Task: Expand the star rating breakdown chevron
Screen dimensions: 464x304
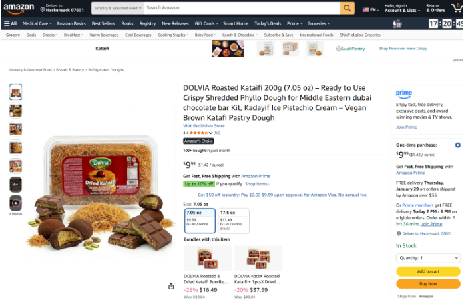Action: pyautogui.click(x=211, y=133)
